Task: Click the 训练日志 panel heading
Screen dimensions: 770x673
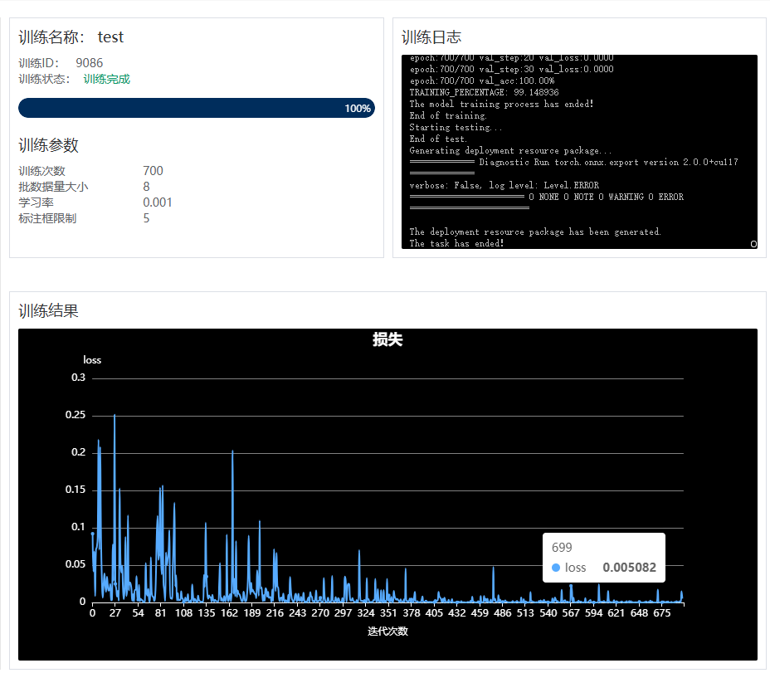Action: point(431,37)
